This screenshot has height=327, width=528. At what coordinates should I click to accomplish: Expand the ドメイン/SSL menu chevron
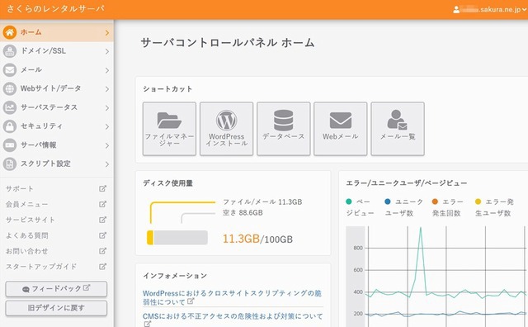click(x=107, y=51)
